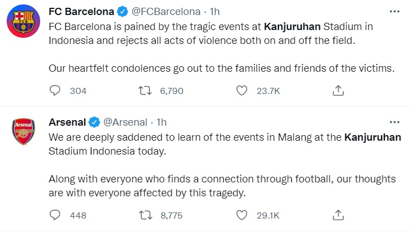This screenshot has height=238, width=410.
Task: Share the Arsenal tweet
Action: pyautogui.click(x=338, y=215)
